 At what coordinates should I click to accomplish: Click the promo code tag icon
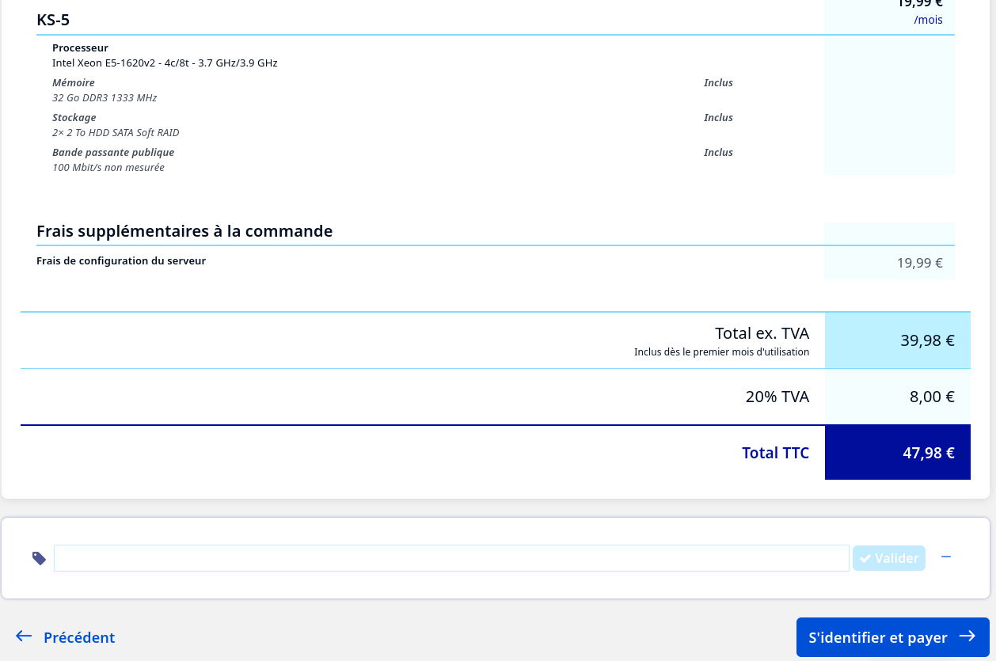click(39, 558)
